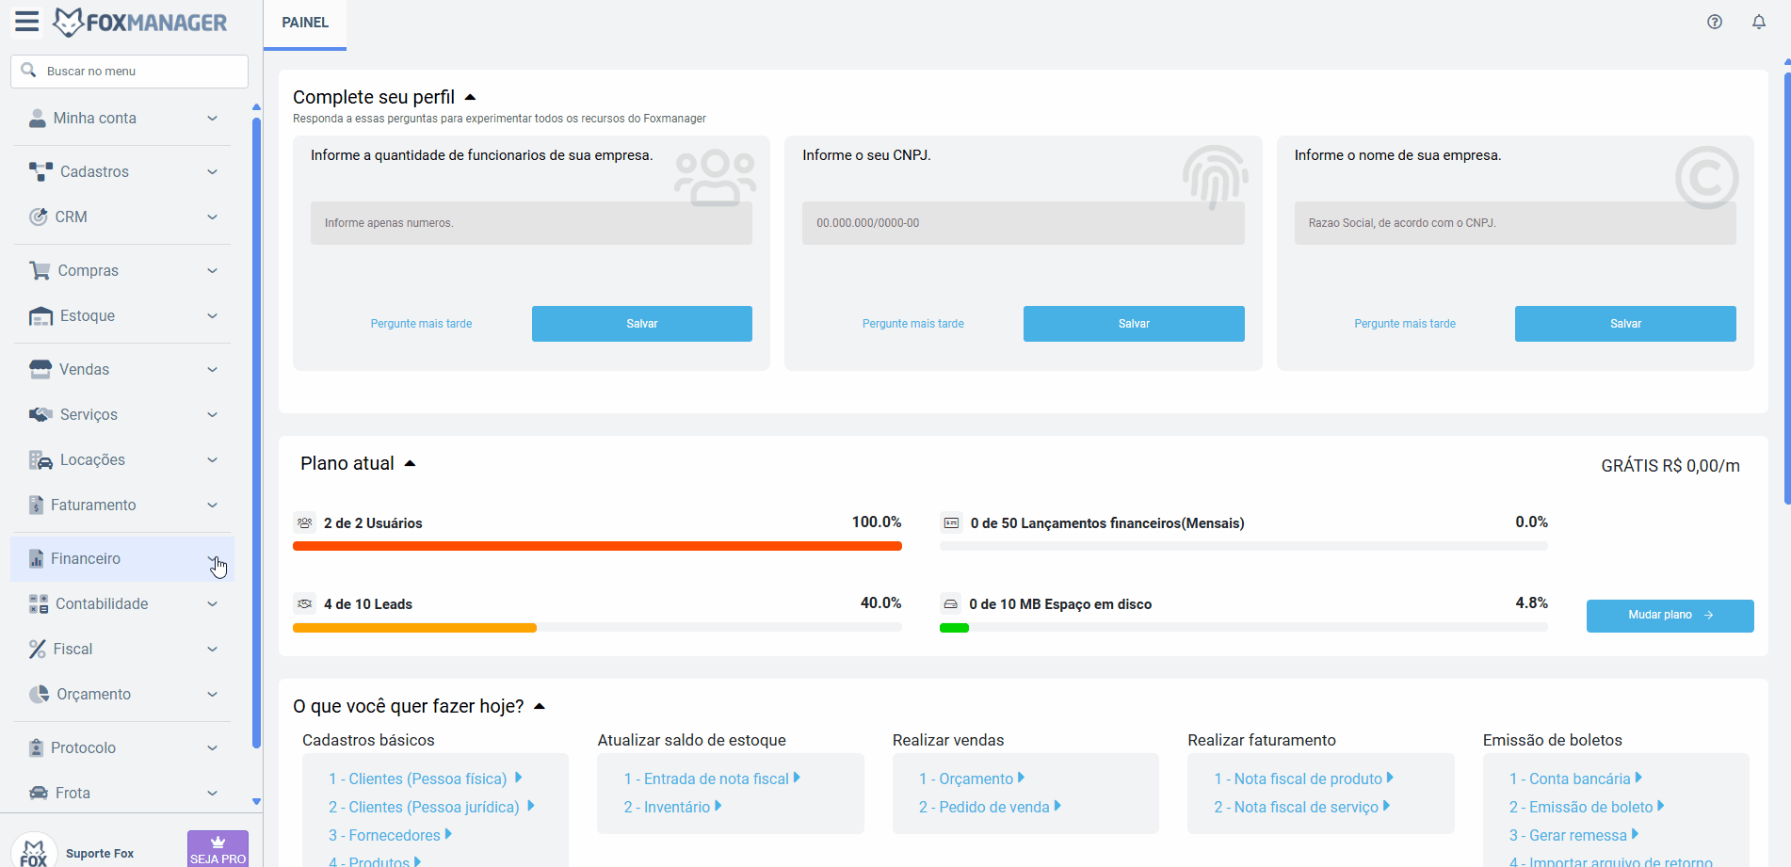Click the Frota car icon
1791x867 pixels.
coord(39,793)
